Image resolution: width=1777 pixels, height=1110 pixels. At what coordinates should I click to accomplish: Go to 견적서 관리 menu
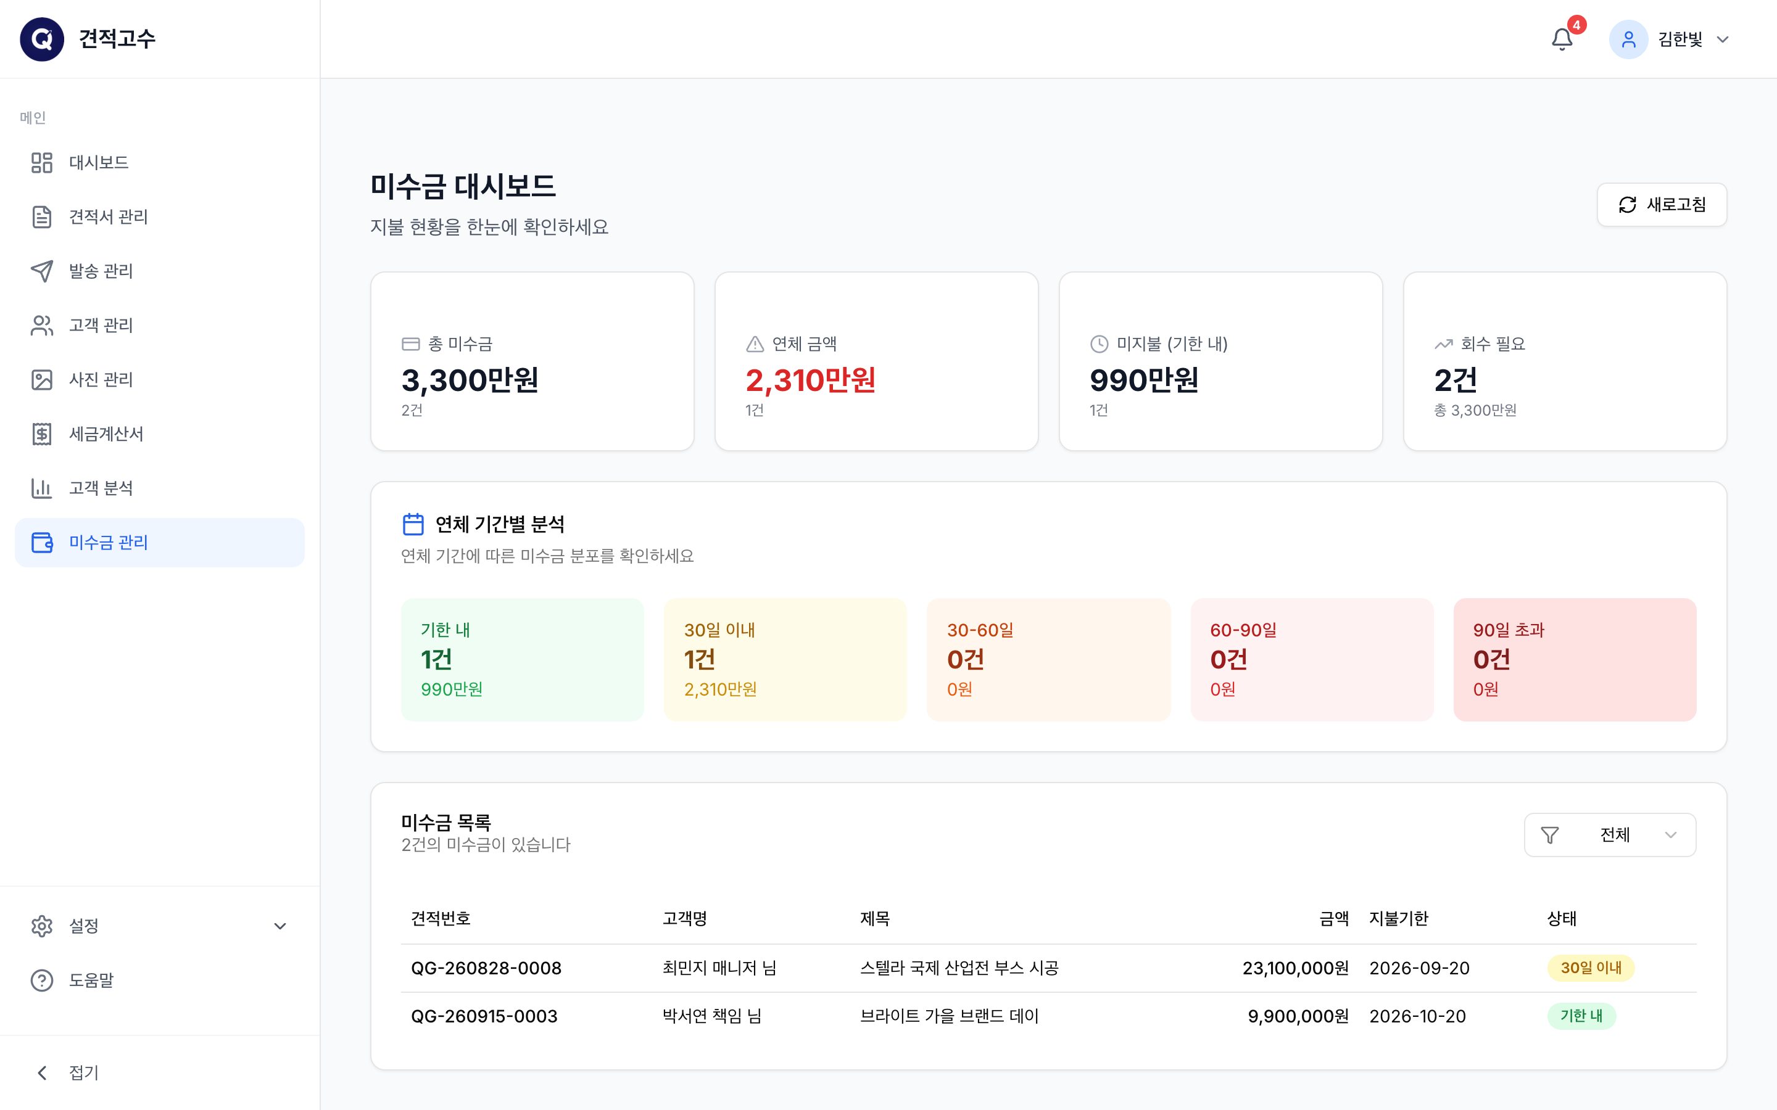(x=159, y=216)
